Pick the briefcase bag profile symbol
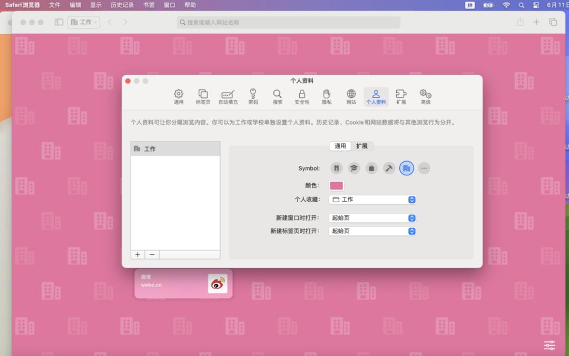The width and height of the screenshot is (569, 356). pos(371,169)
